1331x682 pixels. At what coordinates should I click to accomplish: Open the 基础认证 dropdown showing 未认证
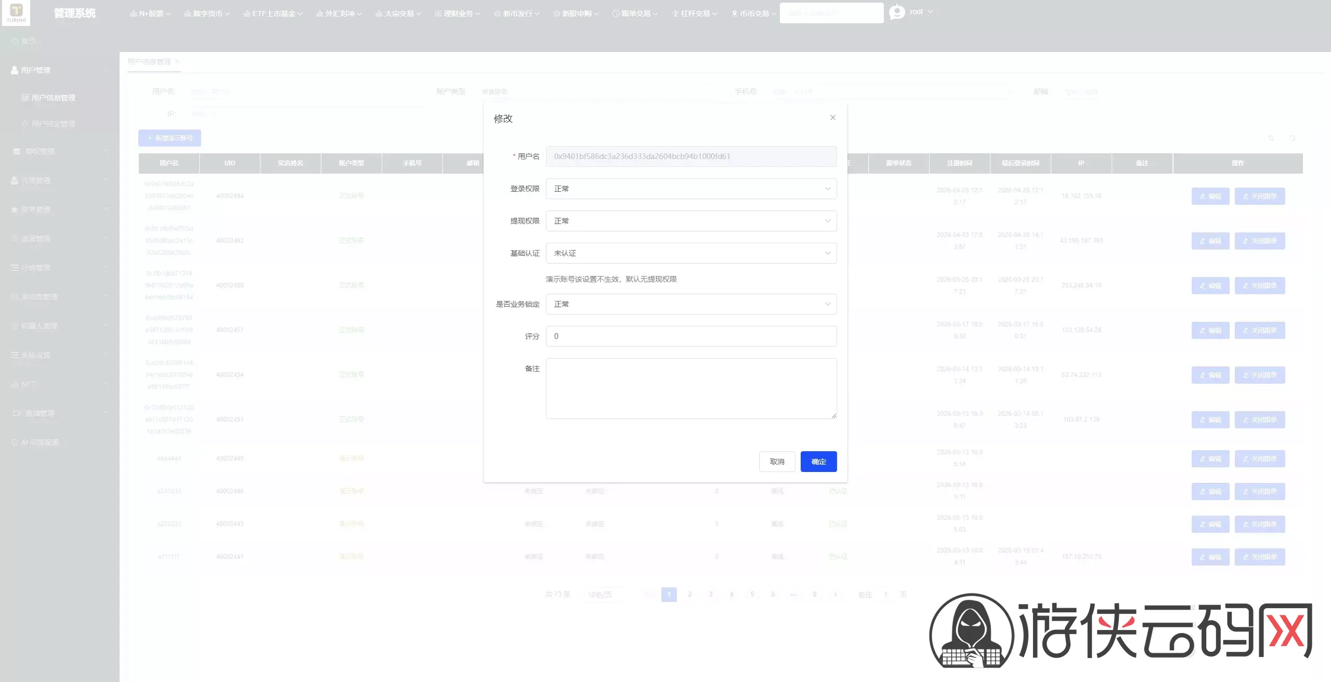pyautogui.click(x=691, y=253)
